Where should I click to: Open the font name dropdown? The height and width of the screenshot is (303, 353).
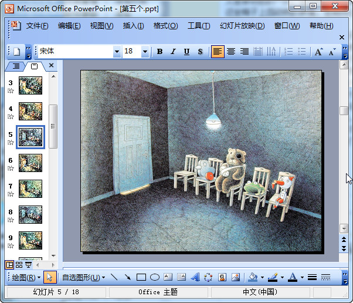[x=117, y=52]
